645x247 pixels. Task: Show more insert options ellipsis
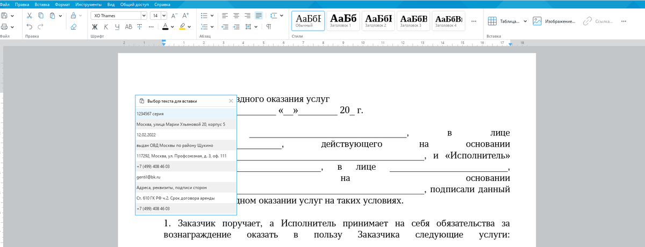point(623,21)
